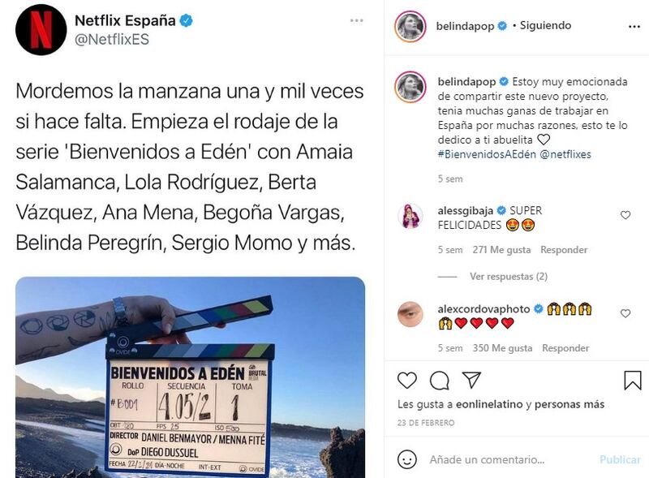This screenshot has height=478, width=649.
Task: Open belindapop profile picture in header
Action: pyautogui.click(x=410, y=27)
